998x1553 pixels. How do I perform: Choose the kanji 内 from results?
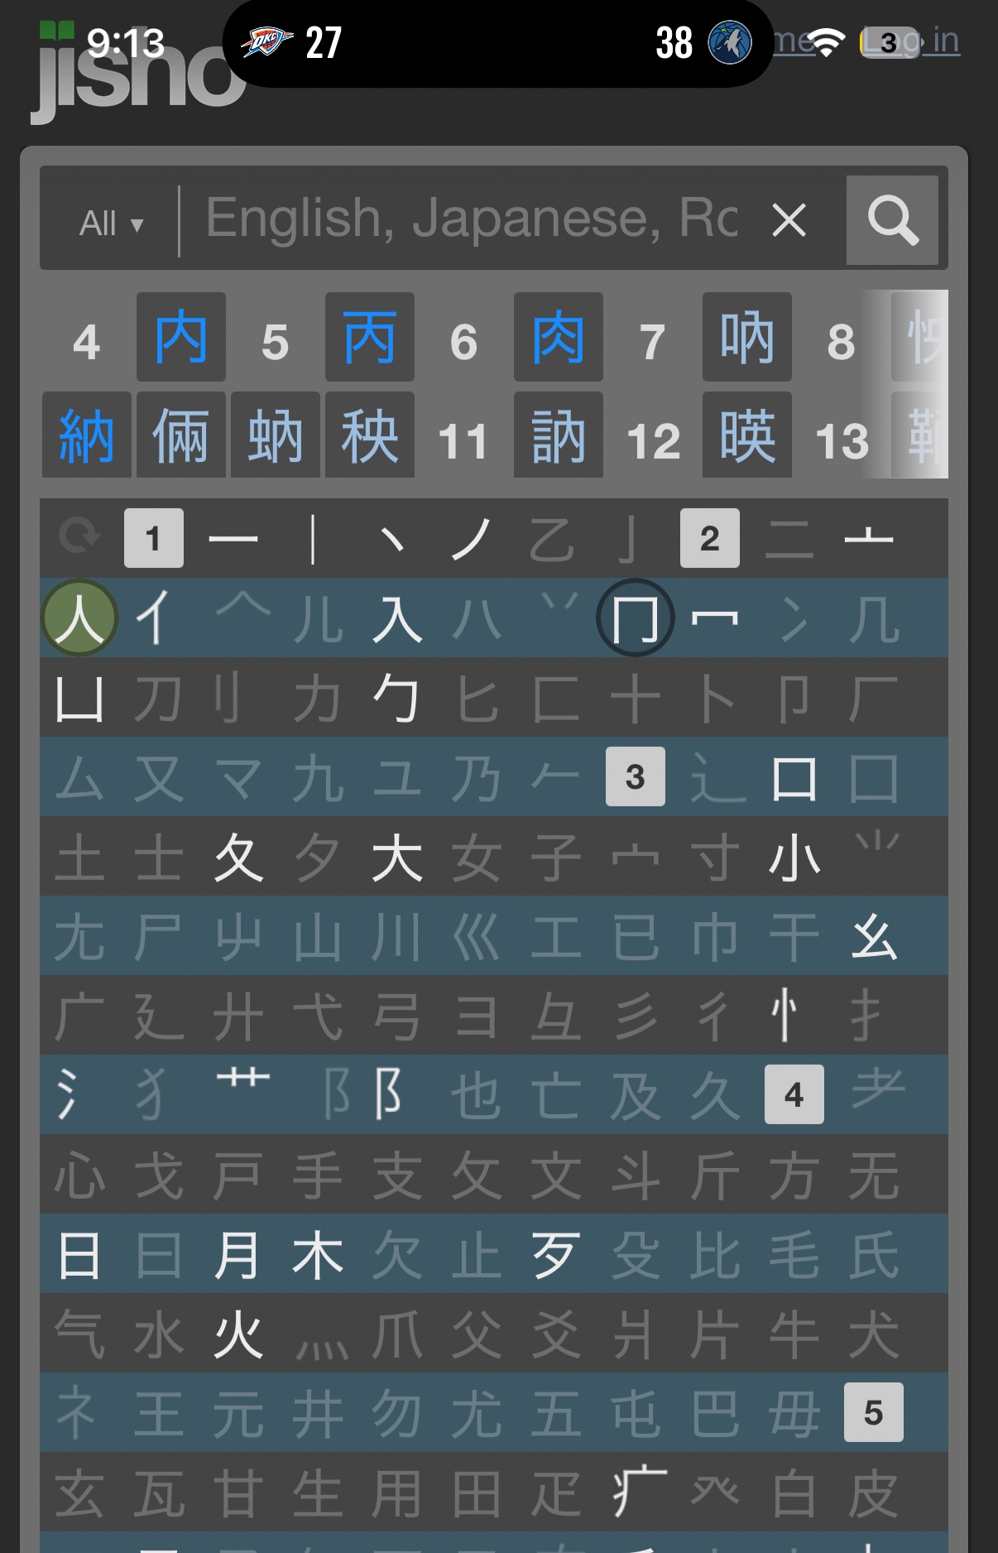(x=181, y=338)
